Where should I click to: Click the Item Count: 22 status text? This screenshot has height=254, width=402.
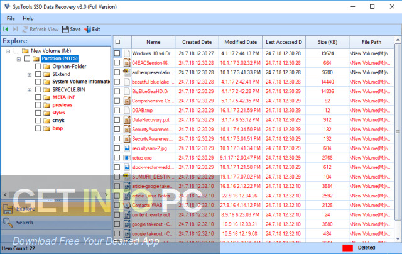18,248
